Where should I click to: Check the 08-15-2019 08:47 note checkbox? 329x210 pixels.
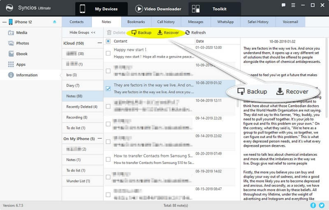(108, 195)
